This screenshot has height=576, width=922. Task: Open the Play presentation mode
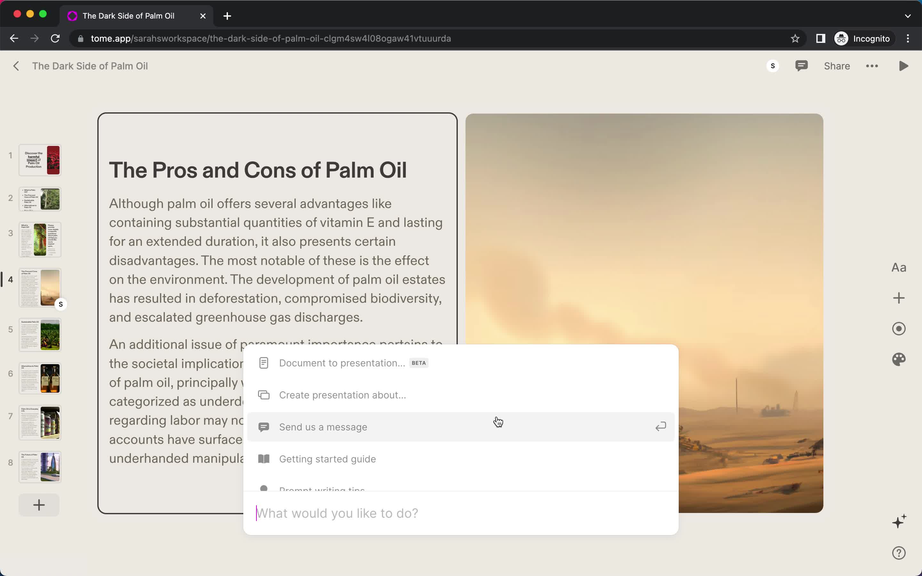coord(904,66)
